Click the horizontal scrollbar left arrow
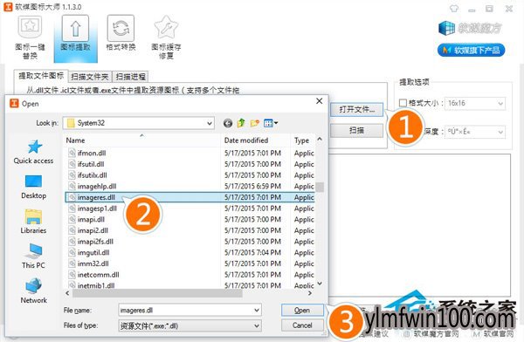The height and width of the screenshot is (342, 524). pos(67,293)
